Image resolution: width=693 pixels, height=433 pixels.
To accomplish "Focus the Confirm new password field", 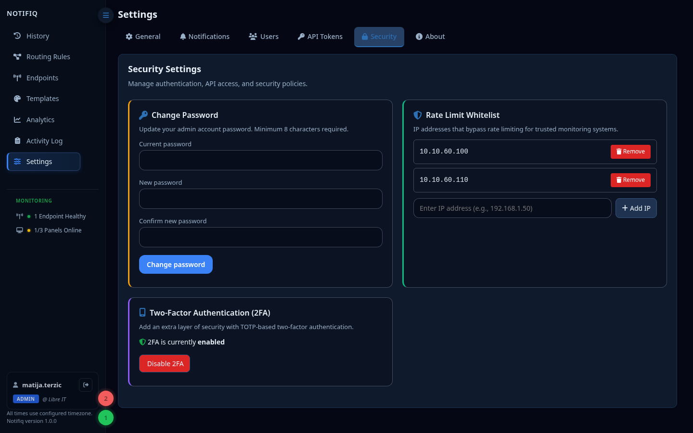I will pos(261,237).
